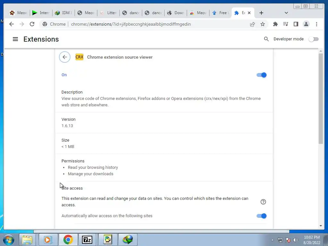Search extensions with the magnifier icon
This screenshot has height=246, width=328.
pyautogui.click(x=266, y=39)
